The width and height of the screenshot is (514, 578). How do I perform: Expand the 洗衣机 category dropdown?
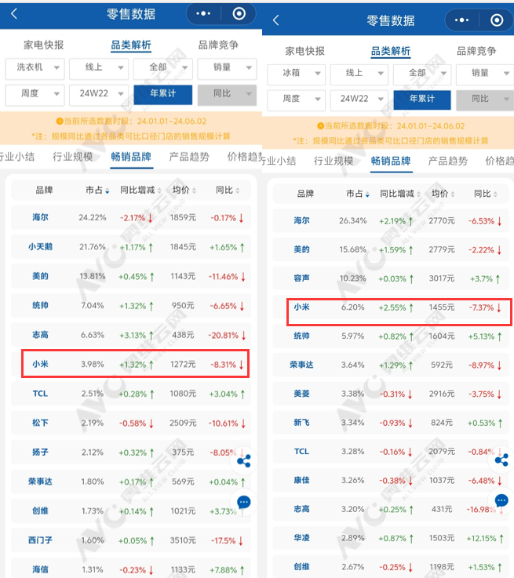[x=35, y=68]
